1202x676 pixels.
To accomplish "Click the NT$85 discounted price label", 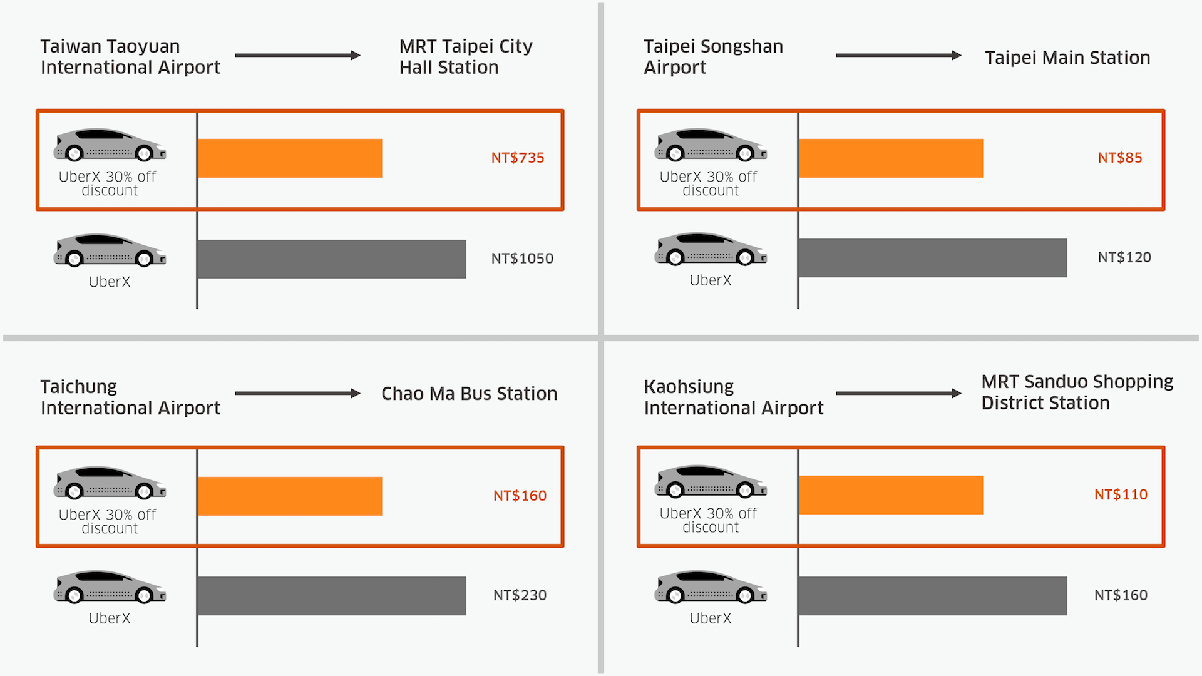I will pos(1120,158).
